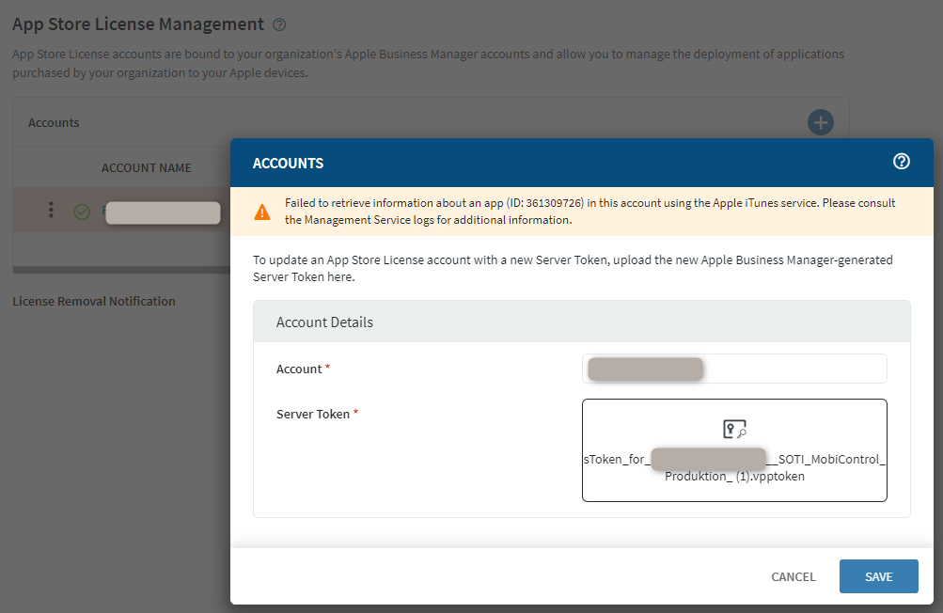Click the failed-to-retrieve warning message text
This screenshot has width=943, height=613.
coord(589,212)
